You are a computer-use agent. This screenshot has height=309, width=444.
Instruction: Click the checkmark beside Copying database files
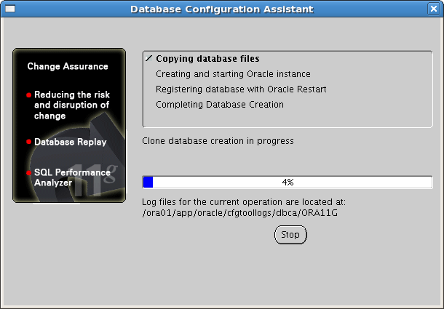click(x=149, y=59)
